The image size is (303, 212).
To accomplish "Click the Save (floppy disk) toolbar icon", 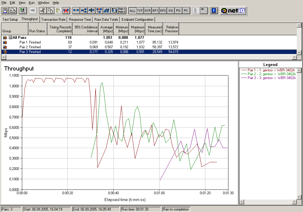I will click(5, 10).
